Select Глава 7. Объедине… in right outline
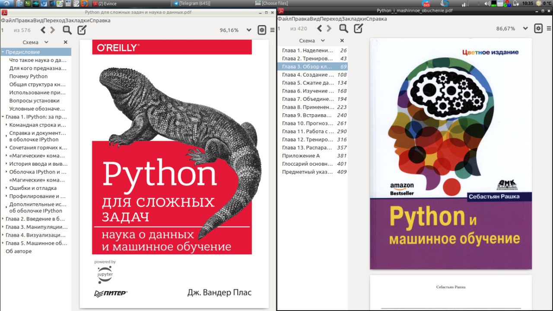This screenshot has width=553, height=311. pos(312,99)
